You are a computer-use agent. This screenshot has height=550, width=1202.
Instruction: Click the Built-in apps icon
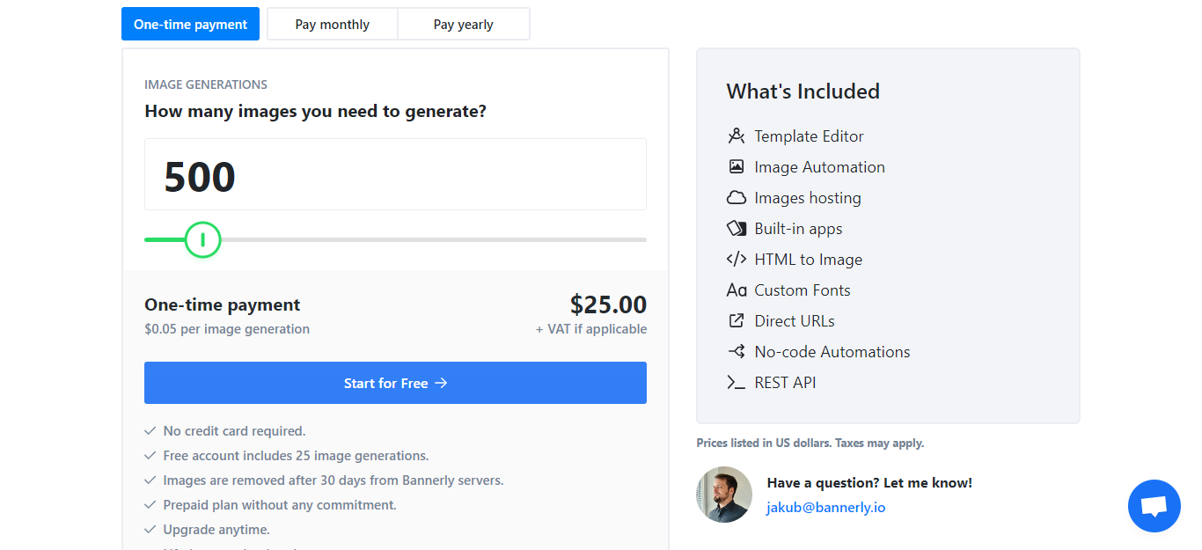(737, 229)
